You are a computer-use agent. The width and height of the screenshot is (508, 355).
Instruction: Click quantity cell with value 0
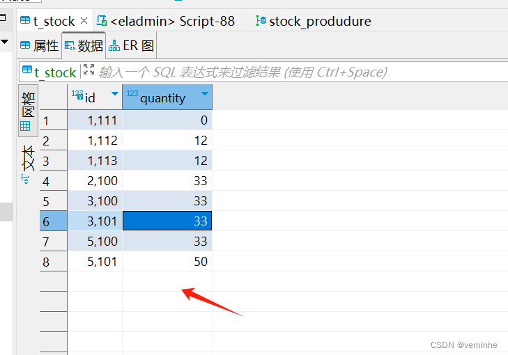(x=167, y=120)
